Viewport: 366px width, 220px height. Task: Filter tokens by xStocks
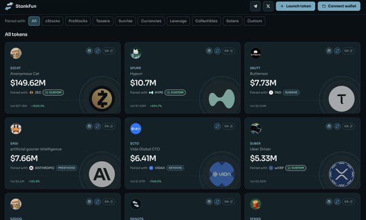(52, 21)
